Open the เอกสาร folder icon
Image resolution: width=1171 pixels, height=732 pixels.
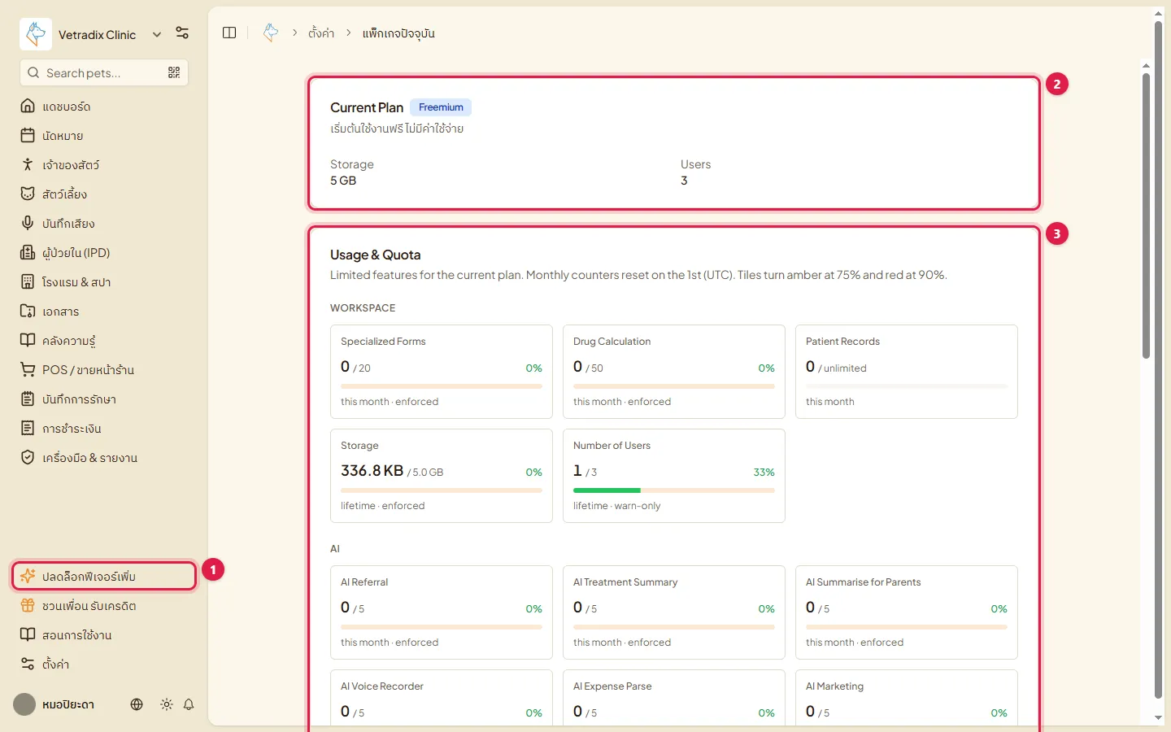point(28,311)
